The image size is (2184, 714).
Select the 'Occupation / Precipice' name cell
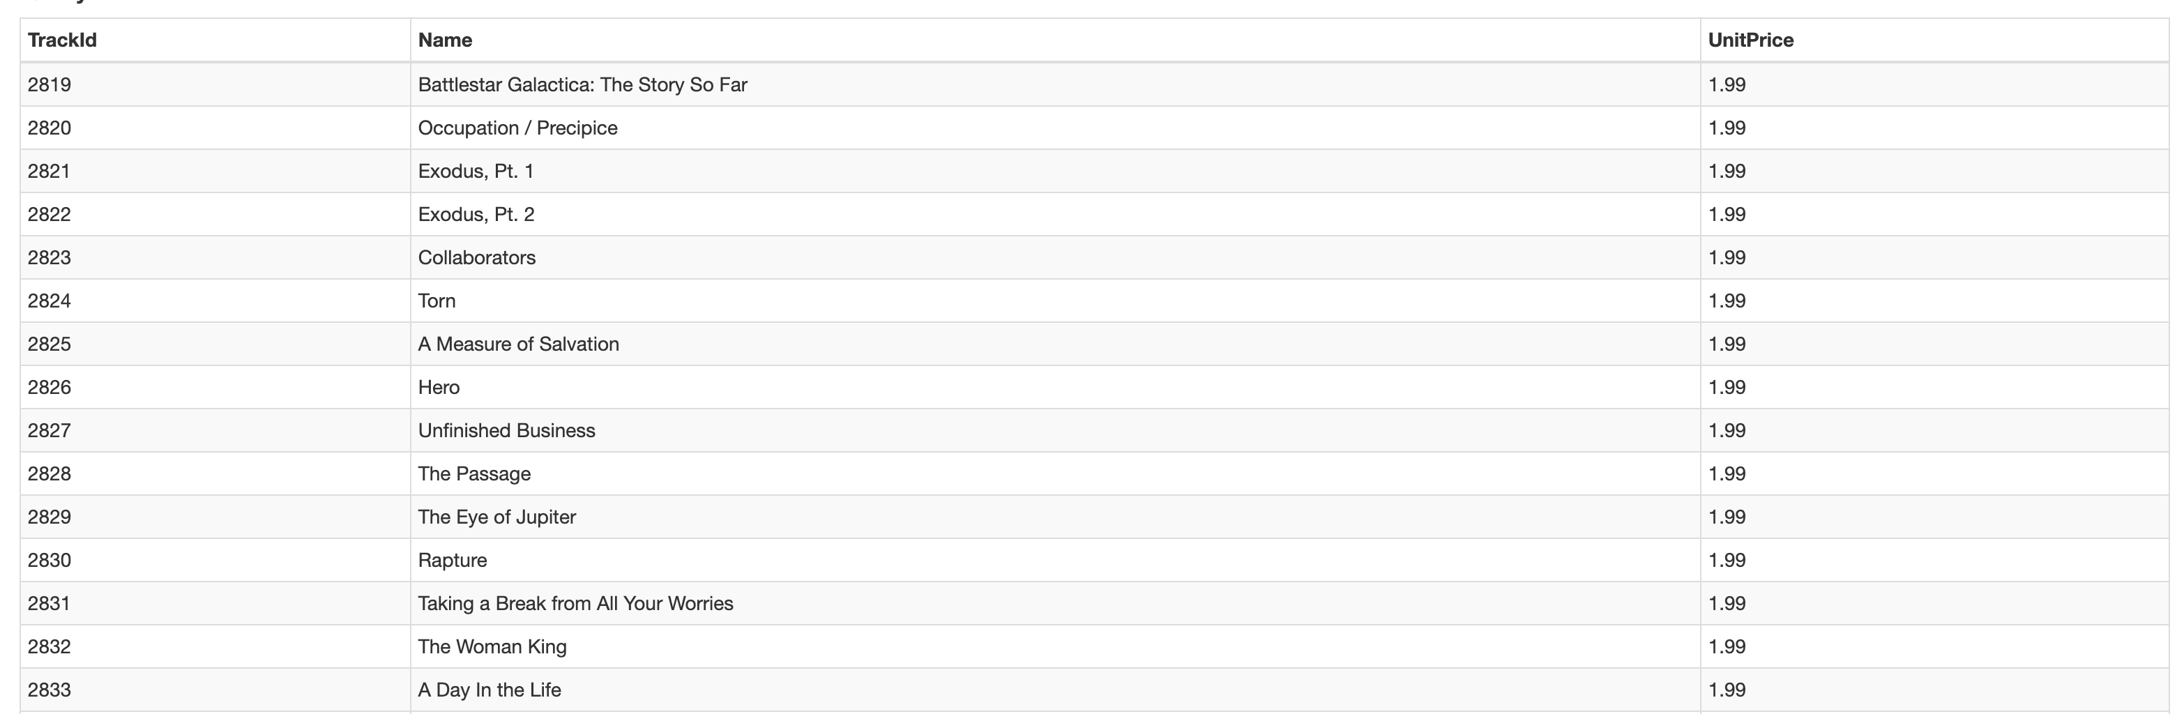click(517, 128)
